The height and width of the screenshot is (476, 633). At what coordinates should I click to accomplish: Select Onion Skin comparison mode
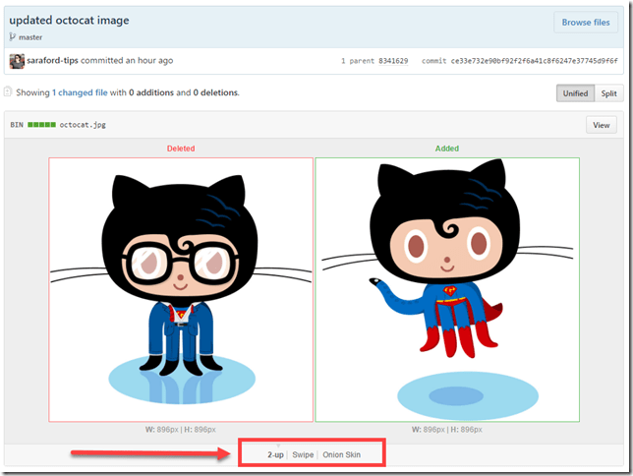click(341, 454)
